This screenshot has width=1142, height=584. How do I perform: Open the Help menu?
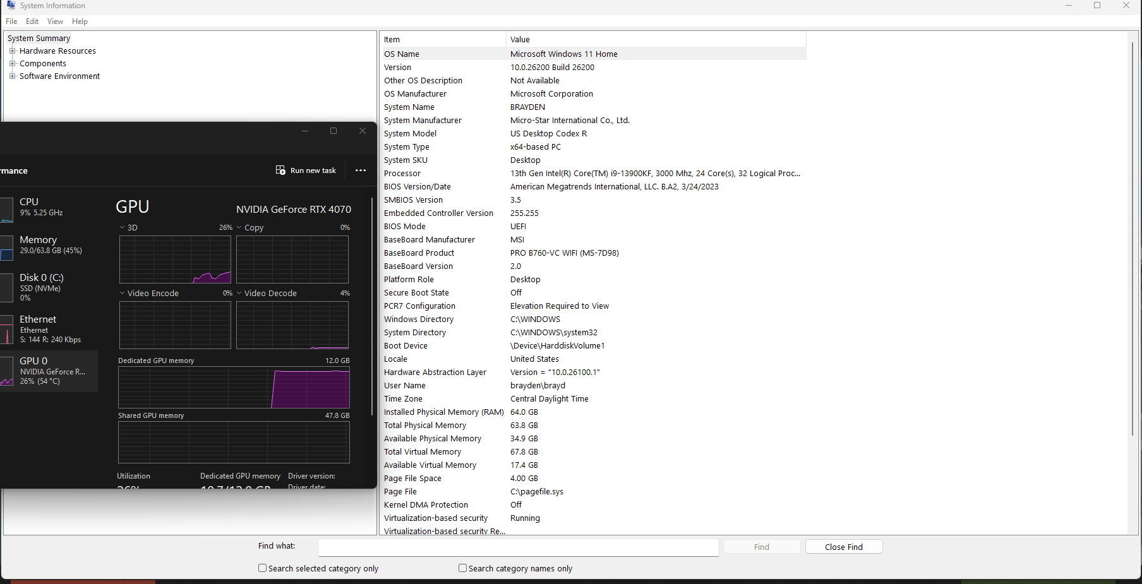(x=80, y=21)
